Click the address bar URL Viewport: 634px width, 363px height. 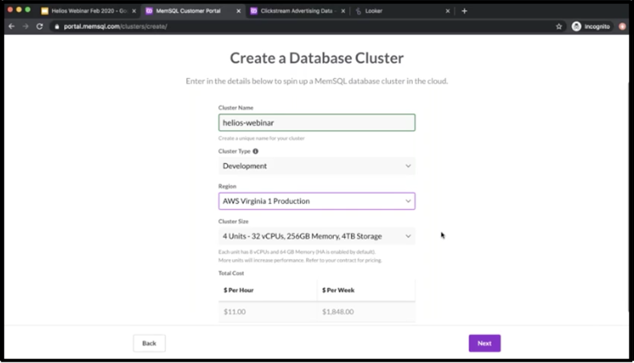coord(115,26)
